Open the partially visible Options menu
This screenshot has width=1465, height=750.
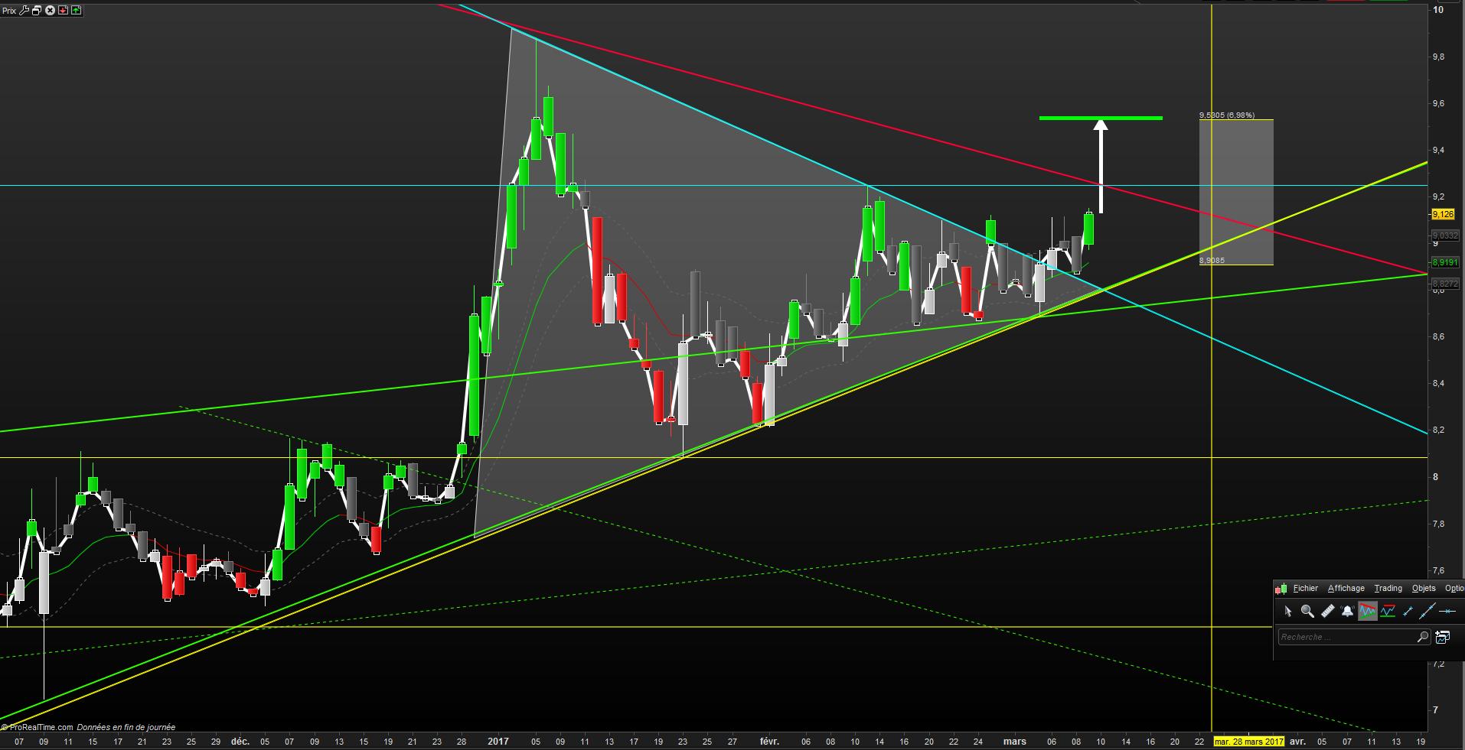[x=1454, y=588]
